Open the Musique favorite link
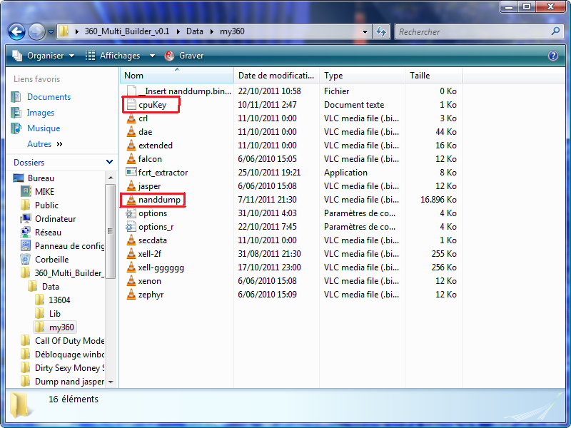 click(x=44, y=128)
